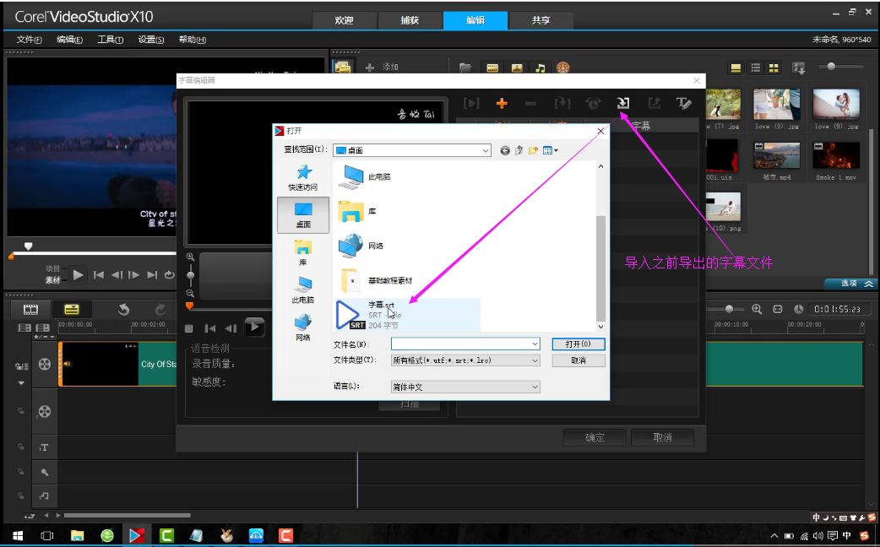Image resolution: width=880 pixels, height=547 pixels.
Task: Switch to the 共享 tab
Action: tap(541, 20)
